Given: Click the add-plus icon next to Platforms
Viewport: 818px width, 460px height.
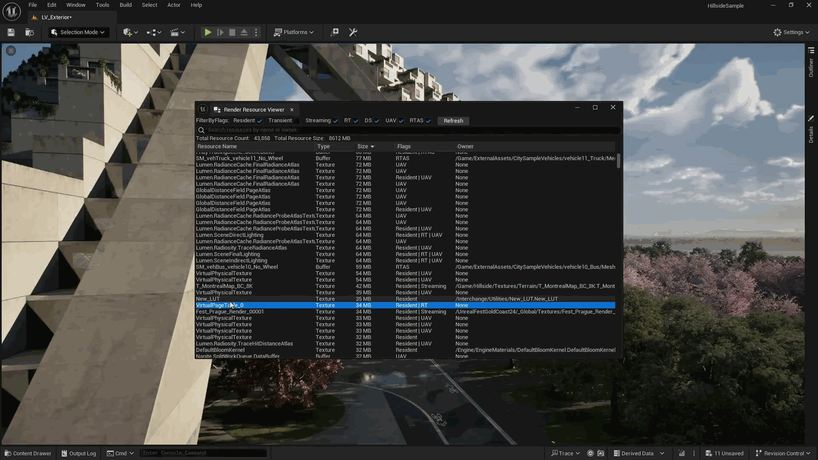Looking at the screenshot, I should point(335,32).
